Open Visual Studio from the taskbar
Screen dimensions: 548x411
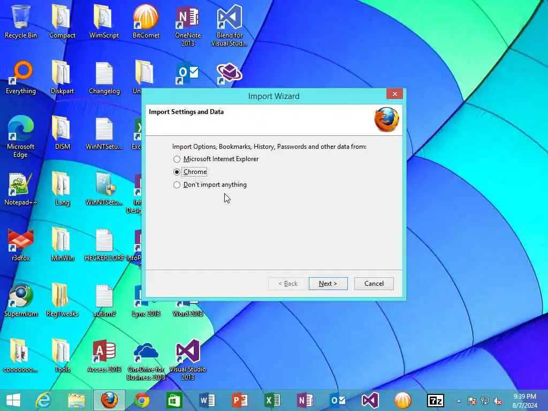[x=370, y=400]
